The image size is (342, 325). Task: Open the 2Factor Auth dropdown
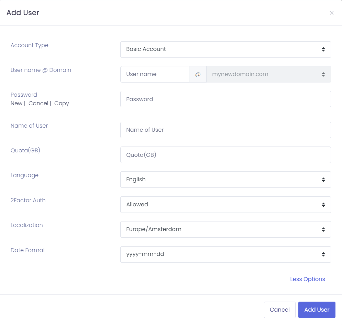tap(225, 204)
